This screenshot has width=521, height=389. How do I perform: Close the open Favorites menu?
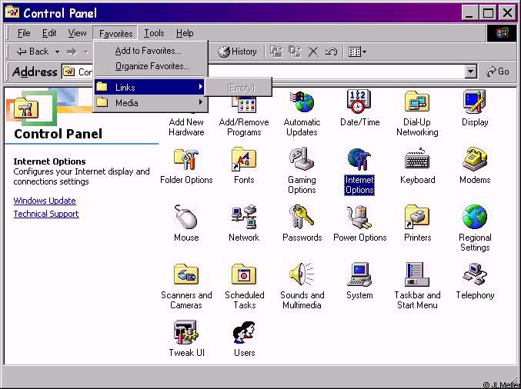pyautogui.click(x=115, y=34)
